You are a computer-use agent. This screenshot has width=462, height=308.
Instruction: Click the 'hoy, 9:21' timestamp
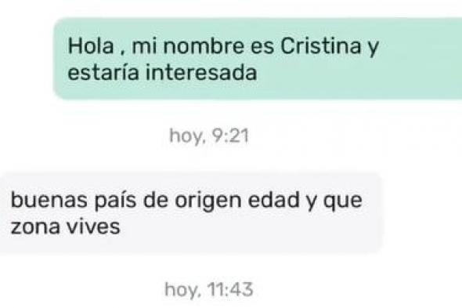pyautogui.click(x=209, y=136)
